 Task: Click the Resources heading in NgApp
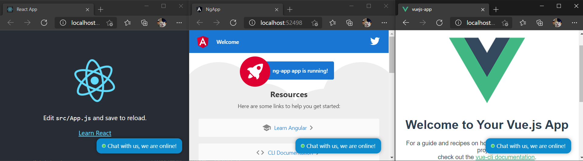289,94
